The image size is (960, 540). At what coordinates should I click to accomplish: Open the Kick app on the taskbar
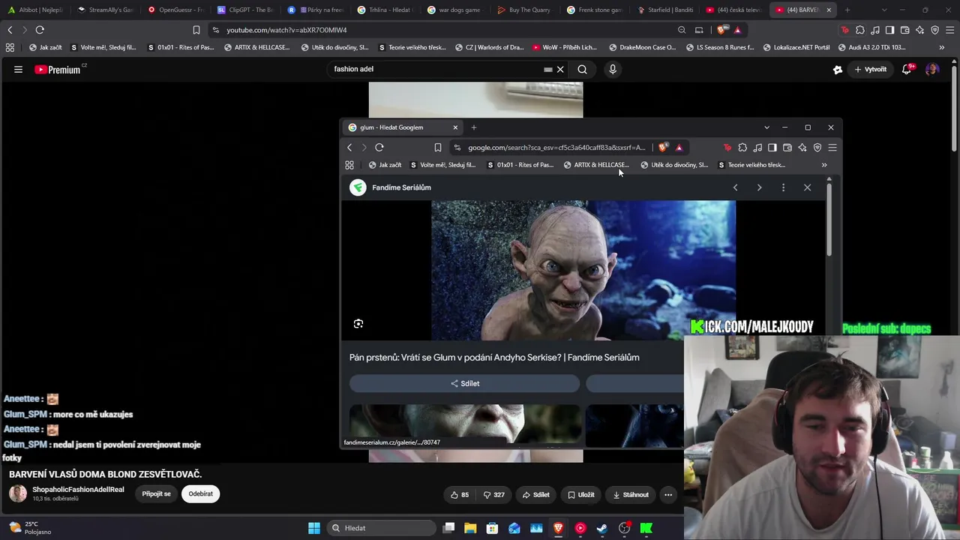pyautogui.click(x=646, y=528)
